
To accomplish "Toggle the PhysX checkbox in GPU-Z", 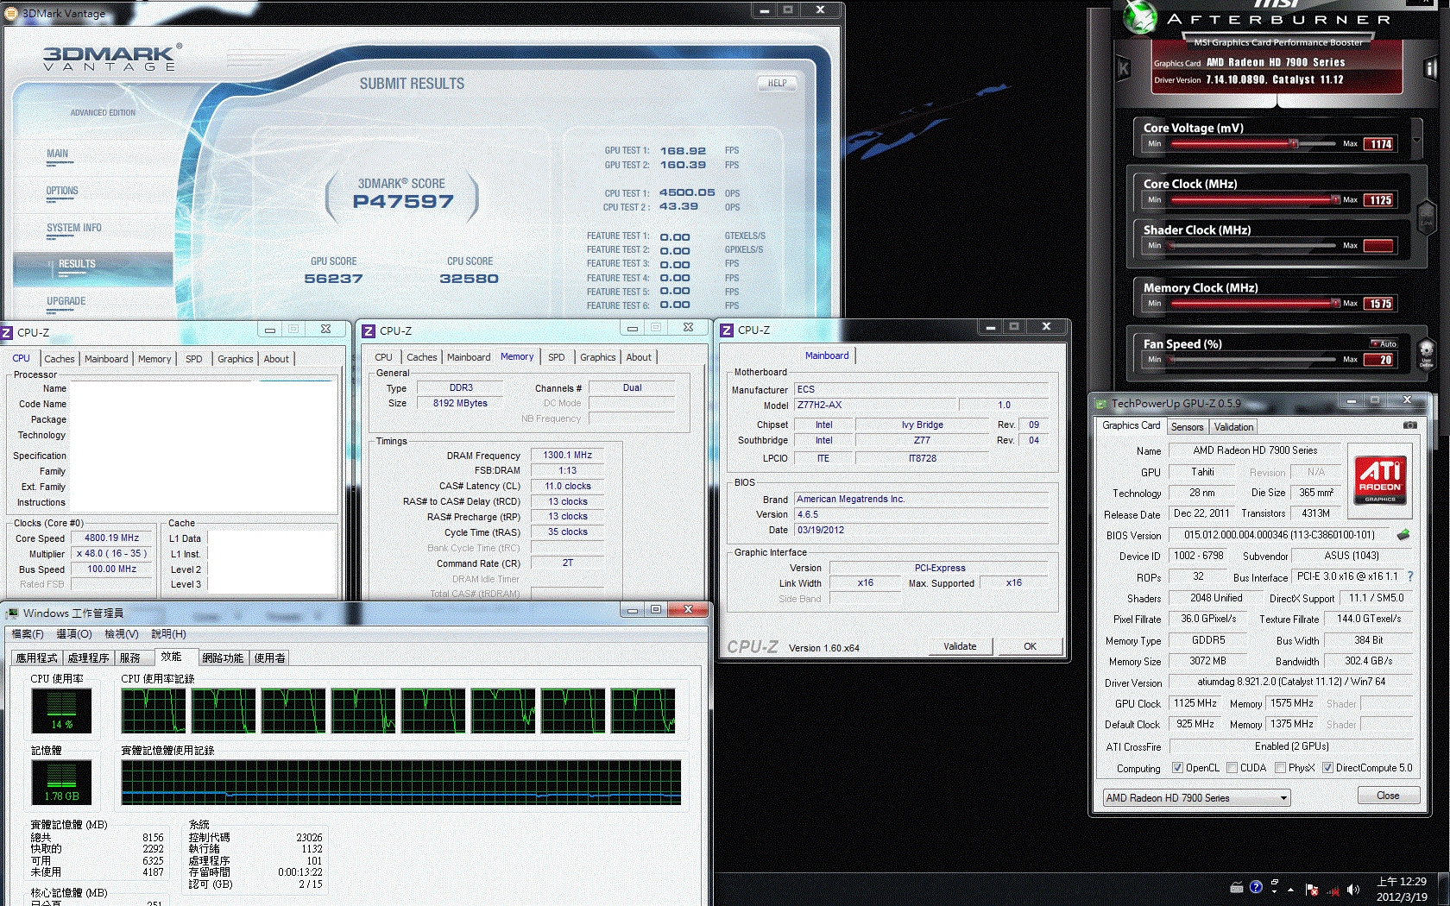I will tap(1280, 768).
